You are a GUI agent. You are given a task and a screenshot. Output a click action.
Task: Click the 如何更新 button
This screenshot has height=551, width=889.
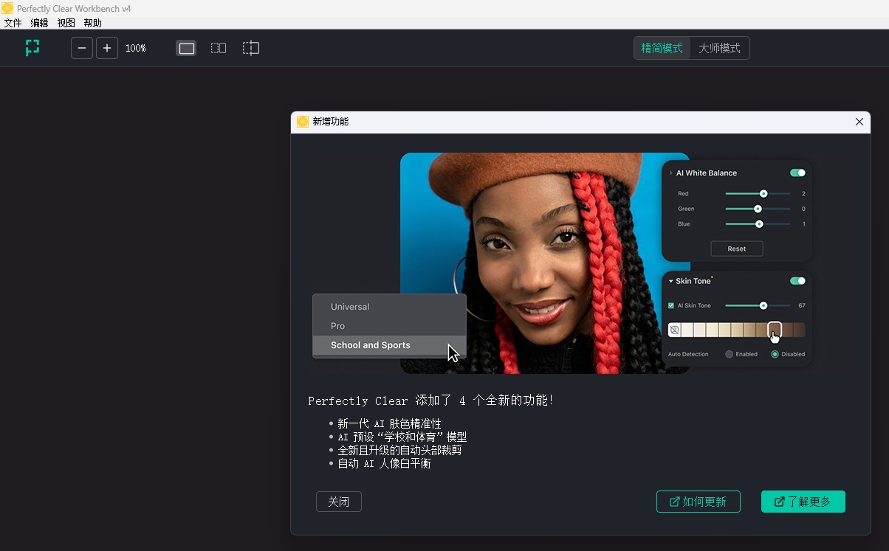(x=698, y=502)
